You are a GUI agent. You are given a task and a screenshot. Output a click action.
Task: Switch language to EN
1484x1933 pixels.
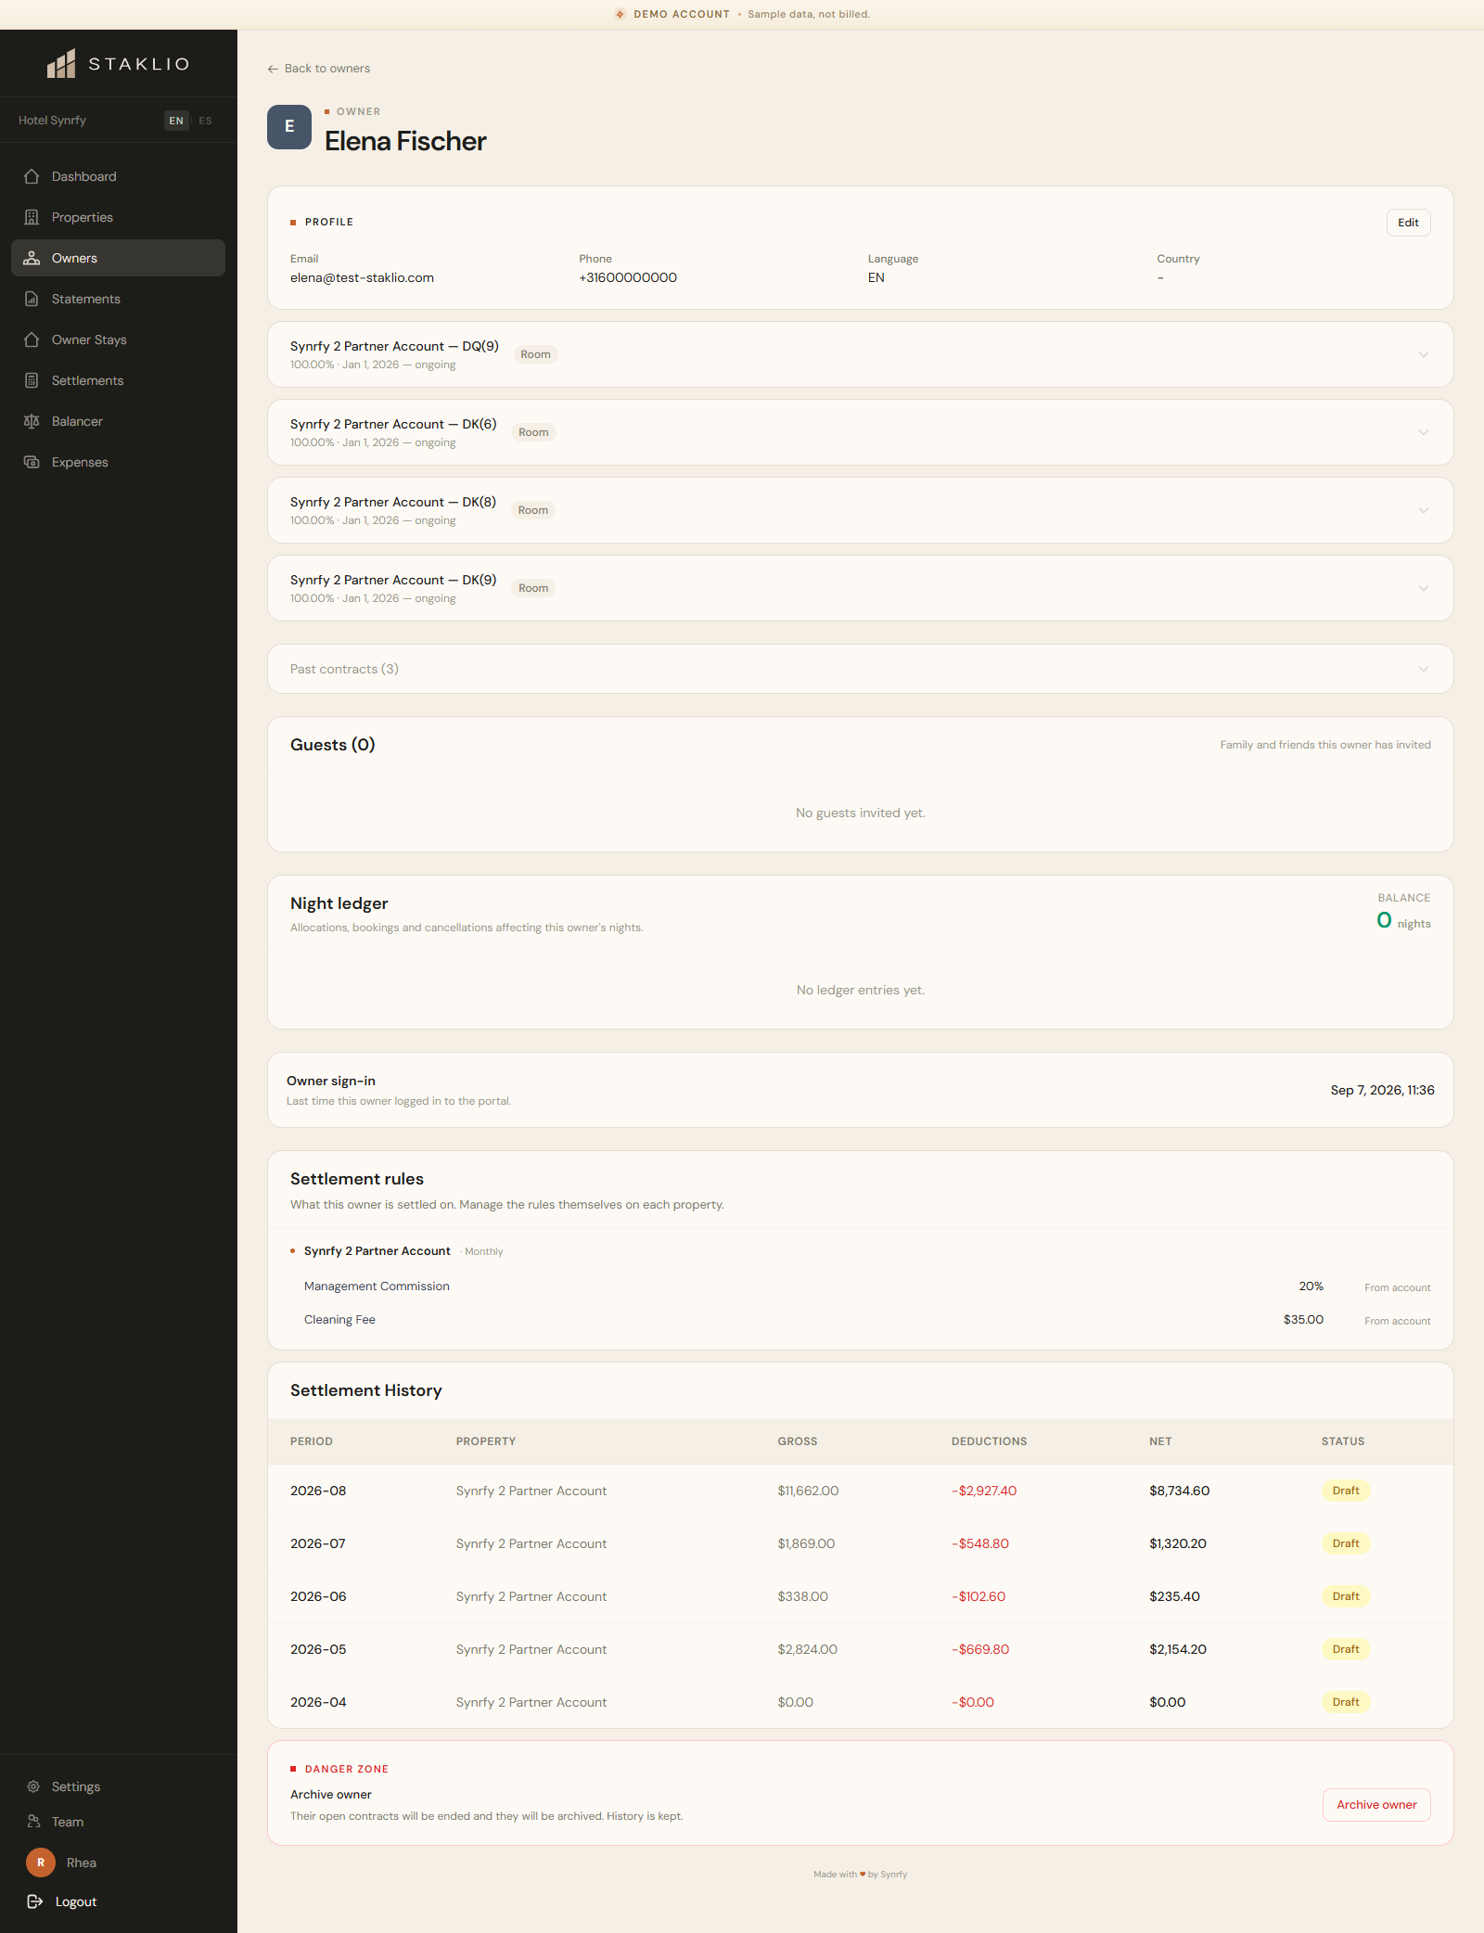[x=176, y=121]
